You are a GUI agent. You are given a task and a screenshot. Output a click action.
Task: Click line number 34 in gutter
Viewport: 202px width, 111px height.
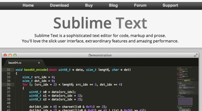pyautogui.click(x=9, y=81)
